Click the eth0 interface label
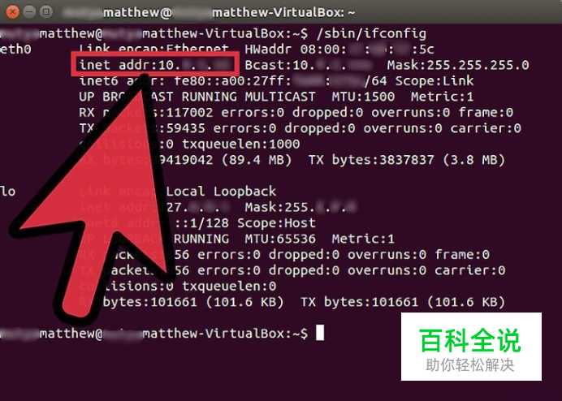 [x=15, y=49]
